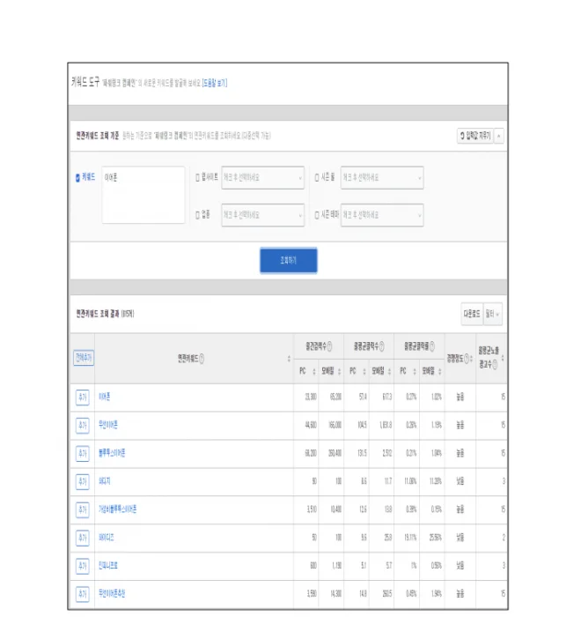Screen dimensions: 574x617
Task: Click the 도움말 보기 help link
Action: (x=215, y=83)
